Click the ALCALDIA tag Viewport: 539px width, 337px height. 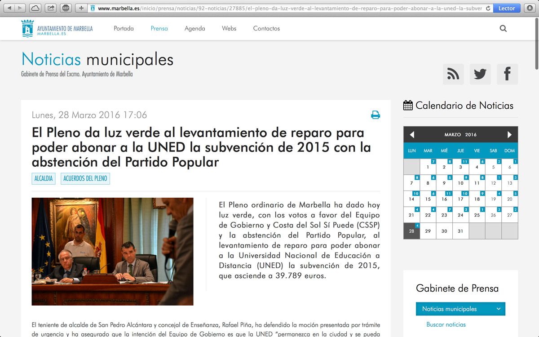point(44,178)
